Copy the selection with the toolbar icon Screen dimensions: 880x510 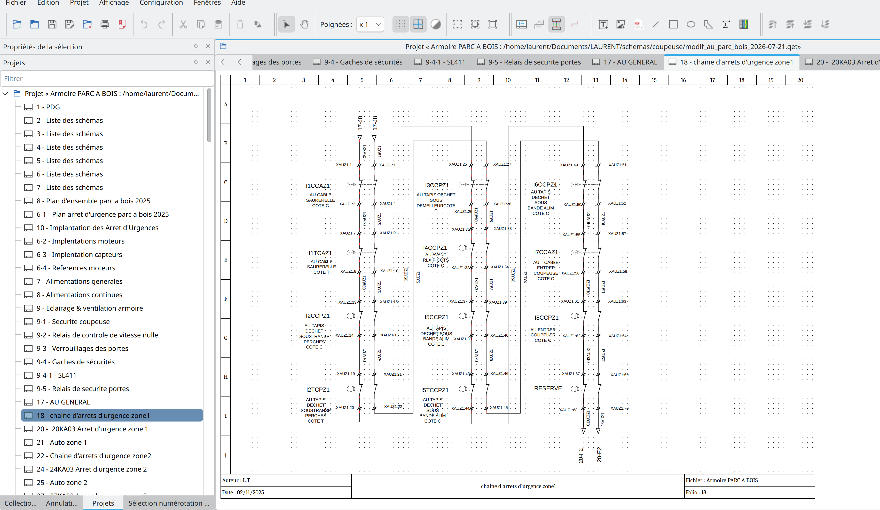coord(201,25)
